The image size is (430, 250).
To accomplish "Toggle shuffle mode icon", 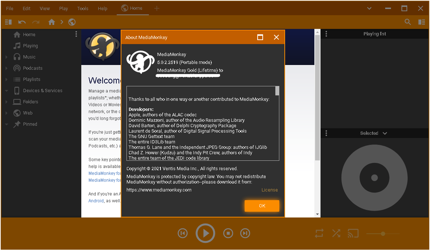I will (336, 233).
